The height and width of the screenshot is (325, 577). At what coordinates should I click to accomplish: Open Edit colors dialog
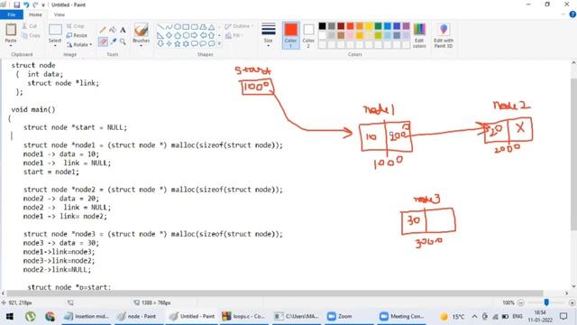pyautogui.click(x=419, y=35)
